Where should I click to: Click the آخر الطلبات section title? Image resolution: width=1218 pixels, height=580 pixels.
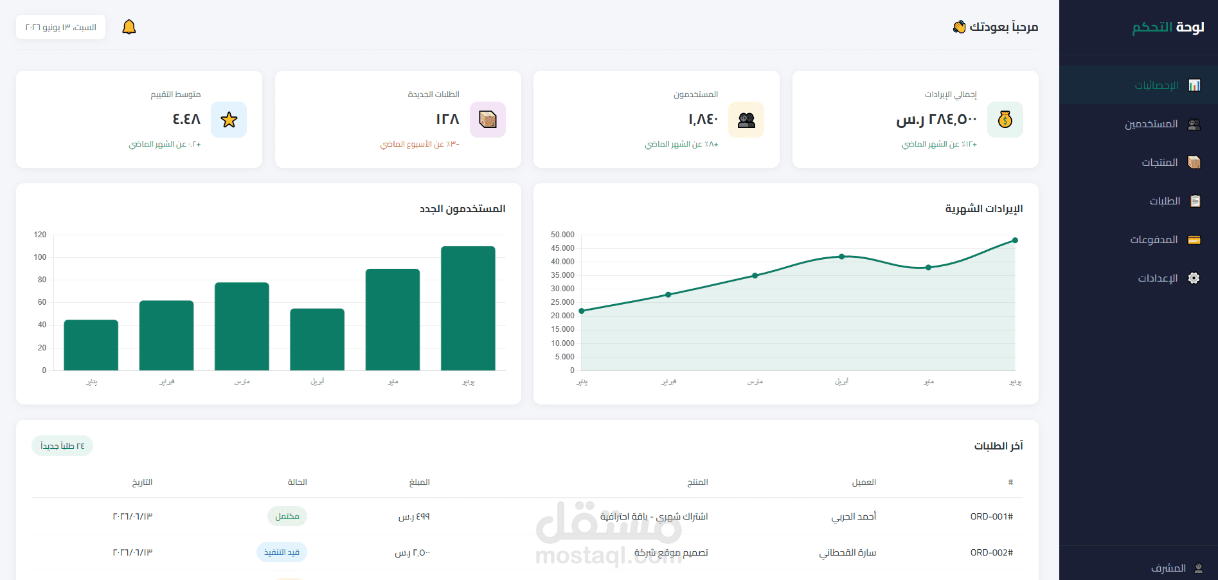998,446
